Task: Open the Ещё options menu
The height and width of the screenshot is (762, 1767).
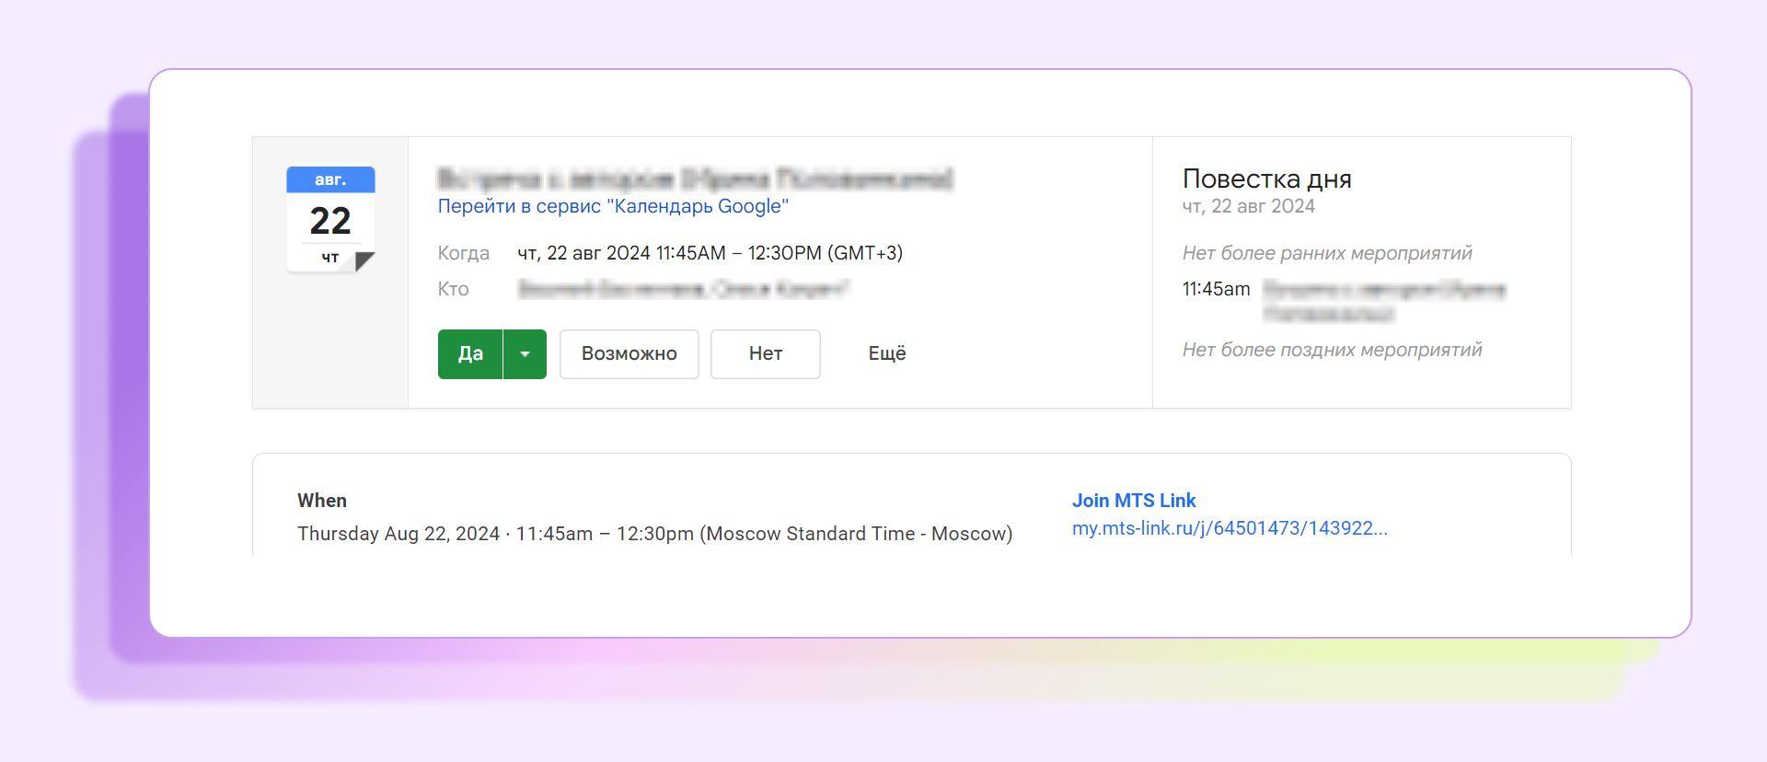Action: 887,354
